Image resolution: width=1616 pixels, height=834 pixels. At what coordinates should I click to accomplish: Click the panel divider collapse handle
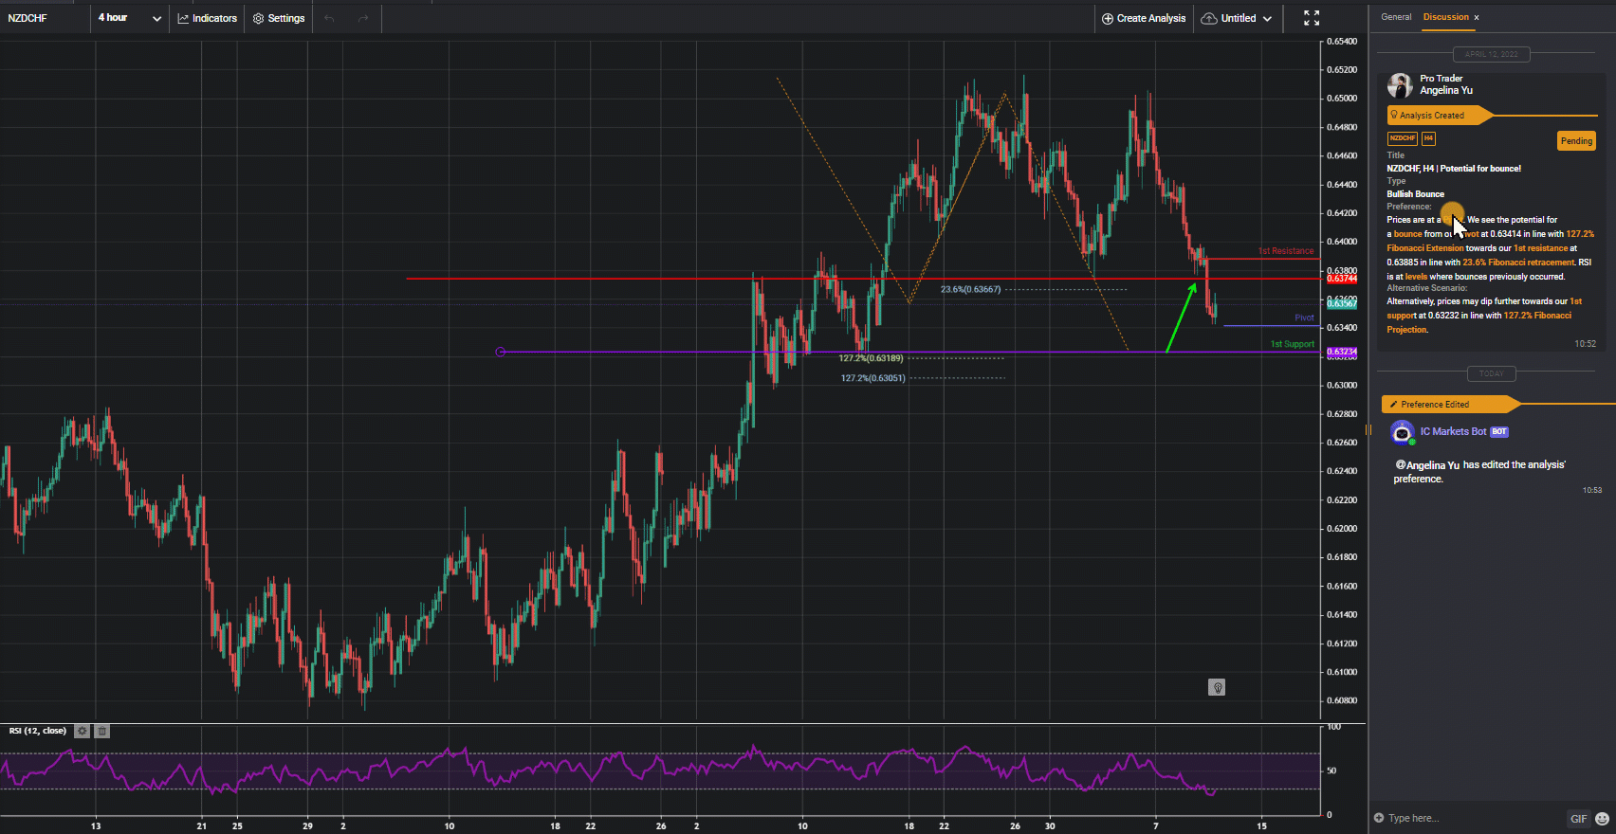tap(1368, 430)
